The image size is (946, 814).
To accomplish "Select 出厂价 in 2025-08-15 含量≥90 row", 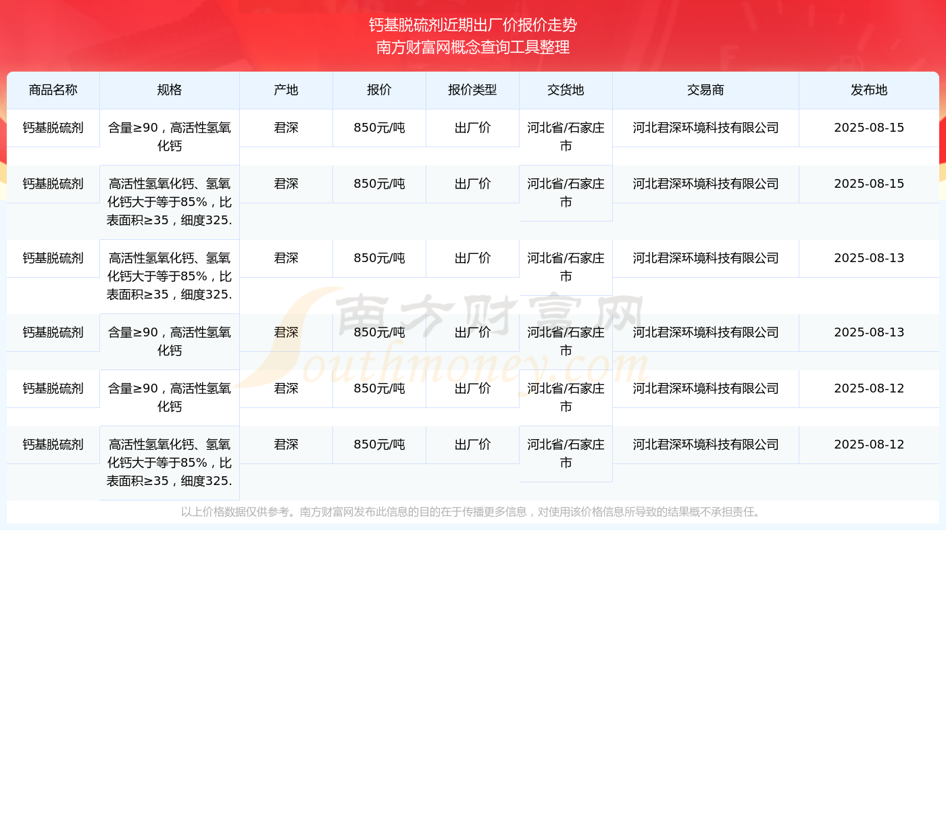I will [x=473, y=128].
